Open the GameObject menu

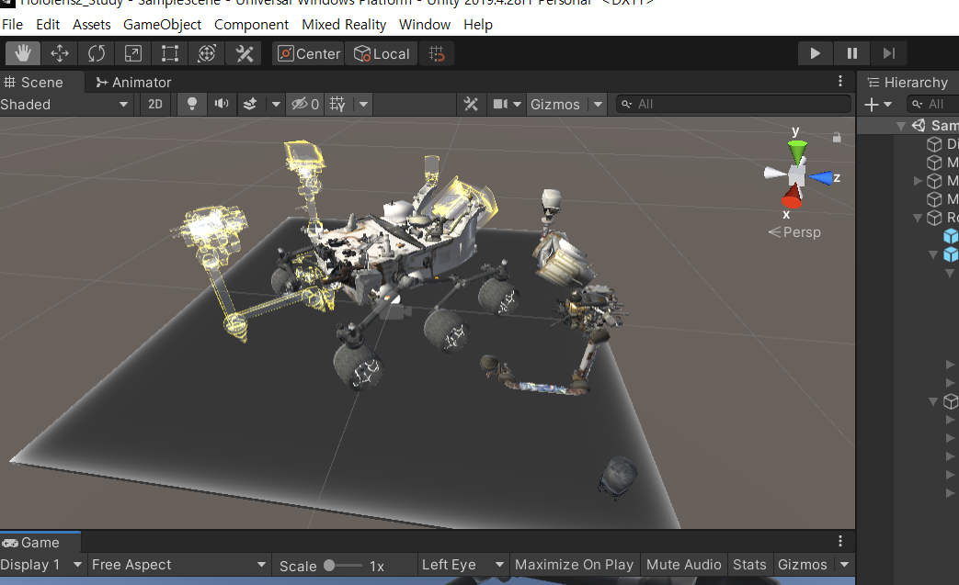coord(162,25)
